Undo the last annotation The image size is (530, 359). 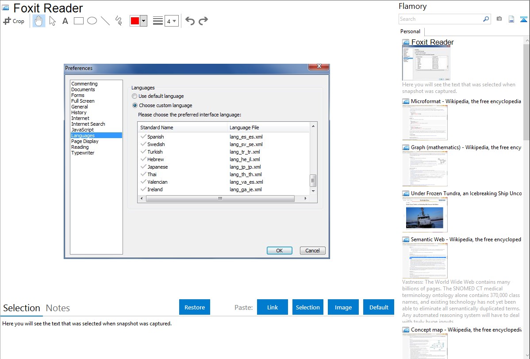190,21
